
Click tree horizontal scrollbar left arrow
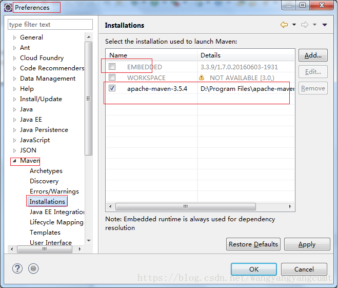pos(12,249)
